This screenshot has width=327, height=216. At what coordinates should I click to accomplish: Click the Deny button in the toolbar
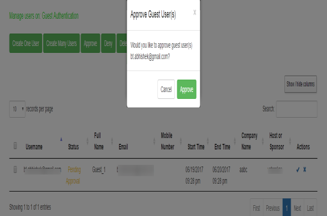[x=108, y=43]
